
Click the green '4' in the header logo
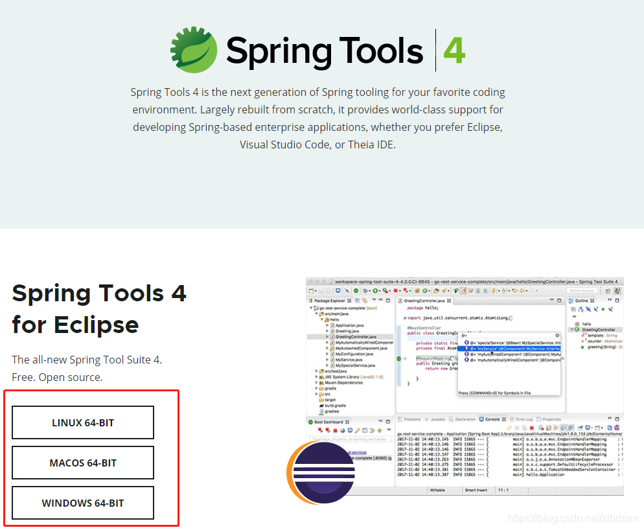point(454,51)
